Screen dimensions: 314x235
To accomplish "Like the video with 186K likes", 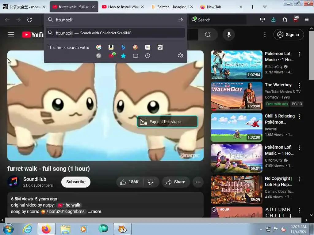I will 130,182.
